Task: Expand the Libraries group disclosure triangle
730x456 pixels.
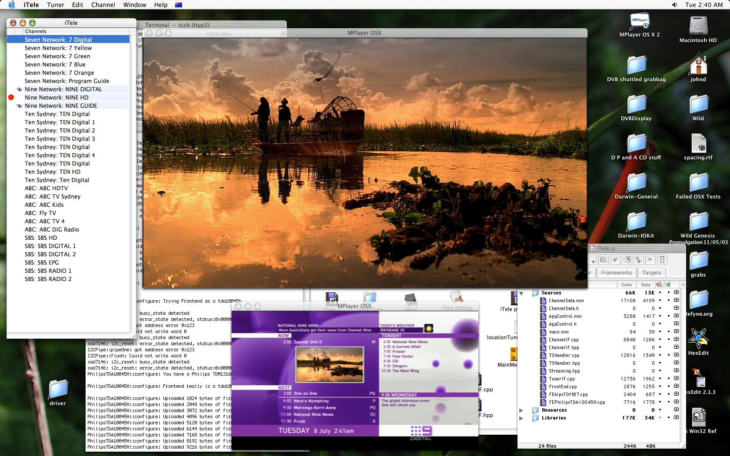Action: point(521,418)
